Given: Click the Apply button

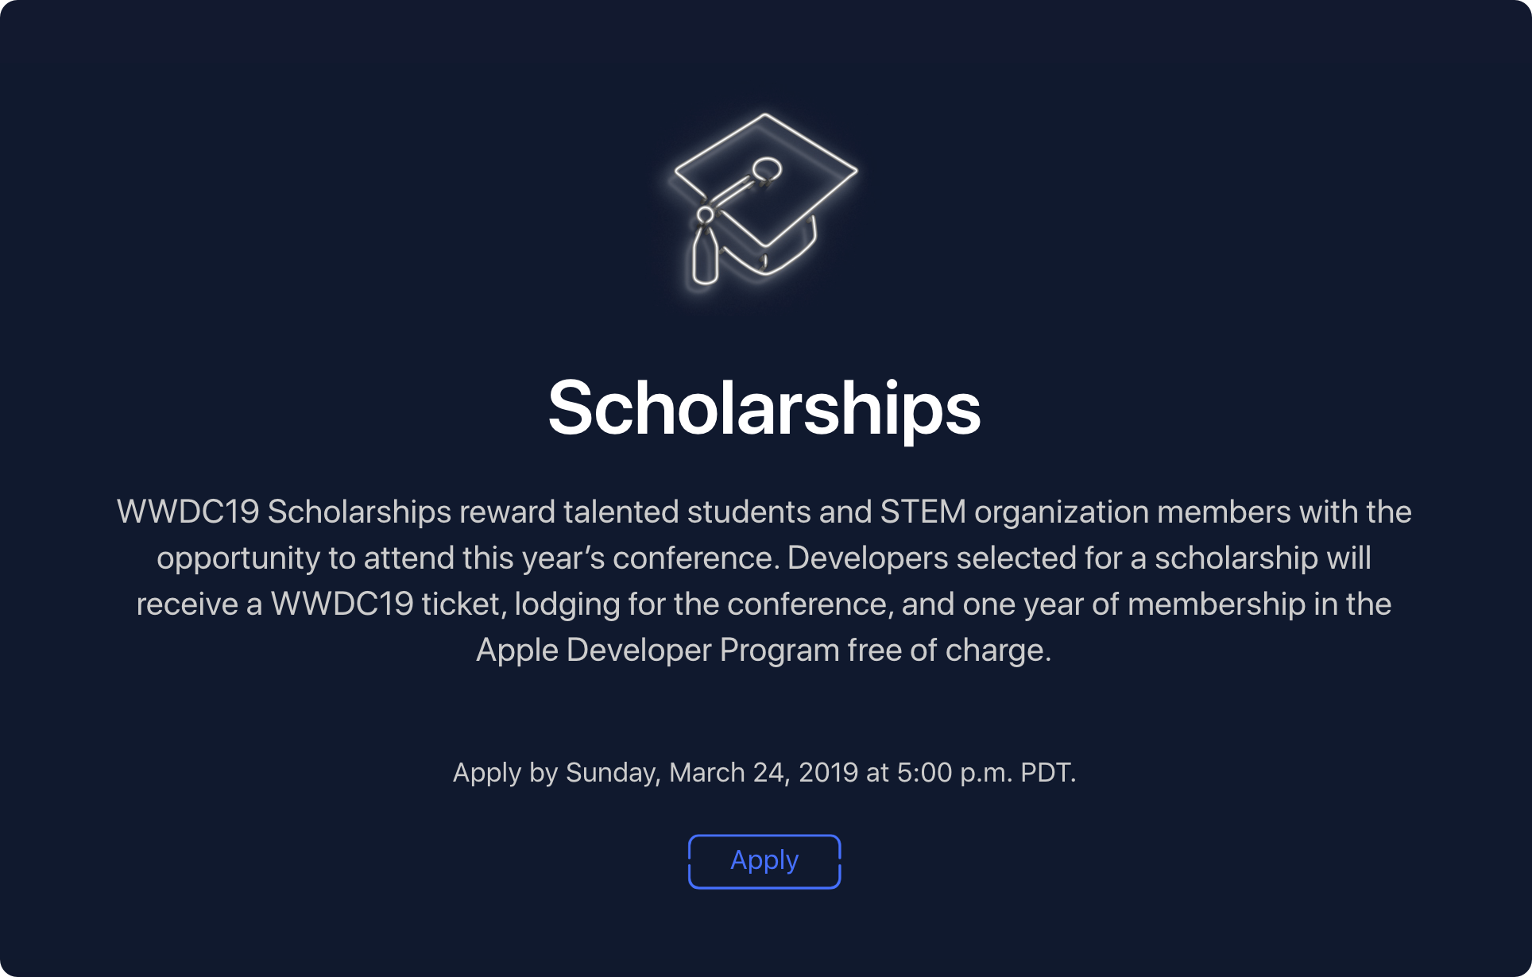Looking at the screenshot, I should tap(764, 861).
